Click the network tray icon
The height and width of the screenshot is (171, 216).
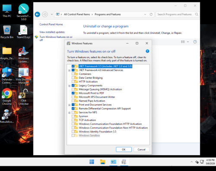(x=202, y=162)
